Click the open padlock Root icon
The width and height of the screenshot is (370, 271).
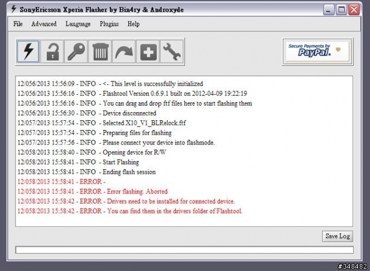(52, 51)
